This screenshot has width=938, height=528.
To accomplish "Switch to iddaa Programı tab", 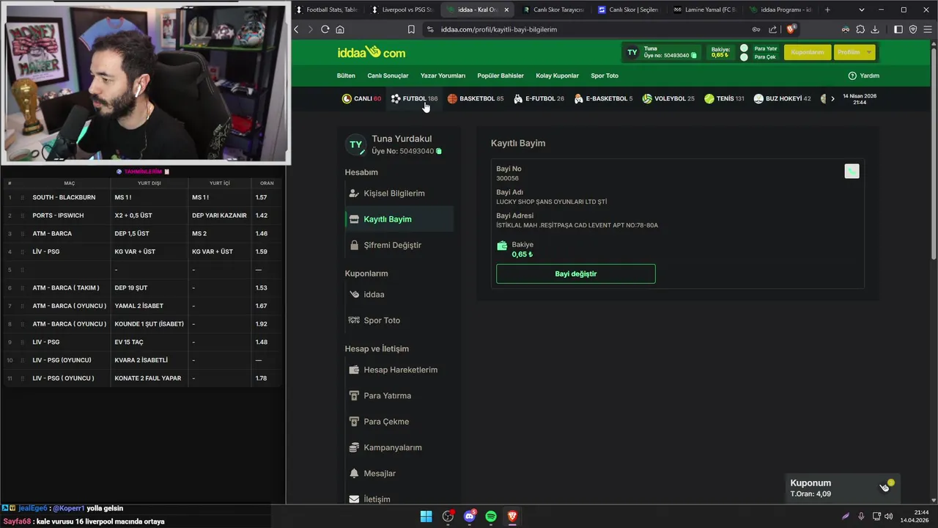I will (x=780, y=10).
